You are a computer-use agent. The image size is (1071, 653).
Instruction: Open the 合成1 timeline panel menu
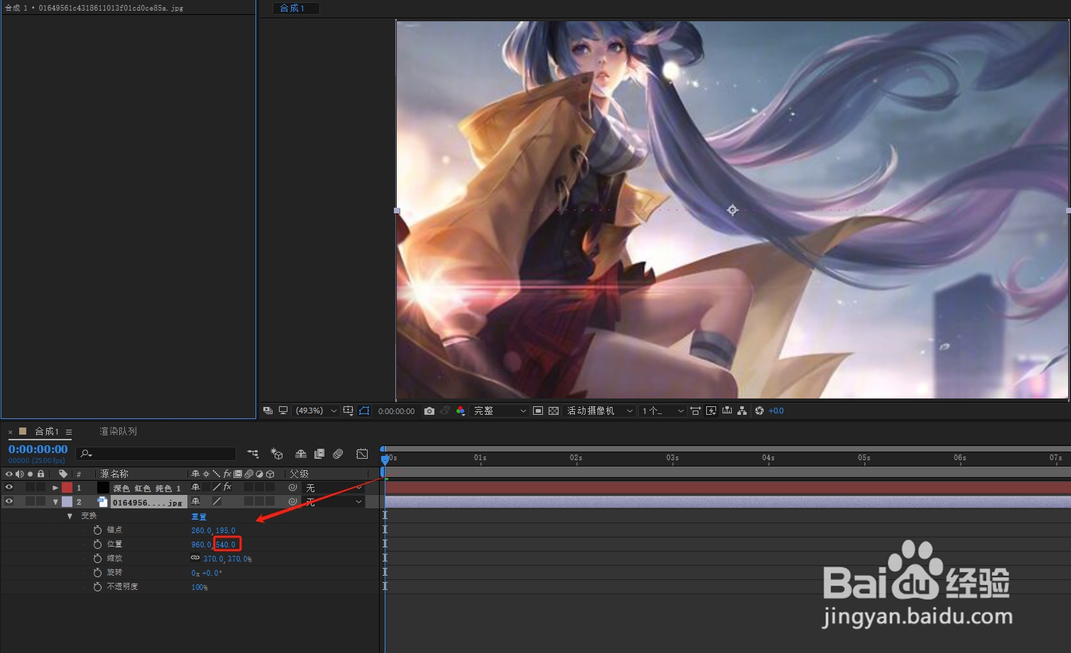pos(69,432)
